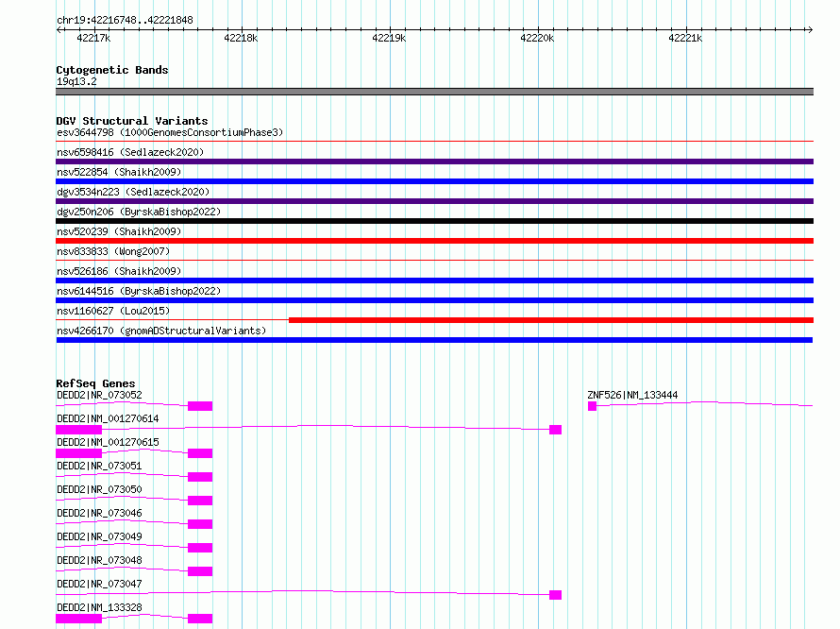
Task: Select variant label nsv4266170 (gnomADStructuralVariants)
Action: tap(161, 331)
